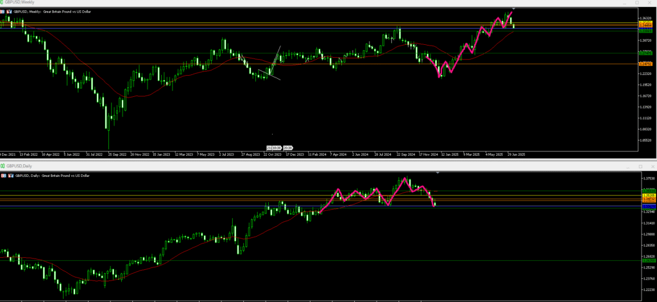Select the yellow horizontal line at 1.35205 in Daily chart

tap(321, 195)
